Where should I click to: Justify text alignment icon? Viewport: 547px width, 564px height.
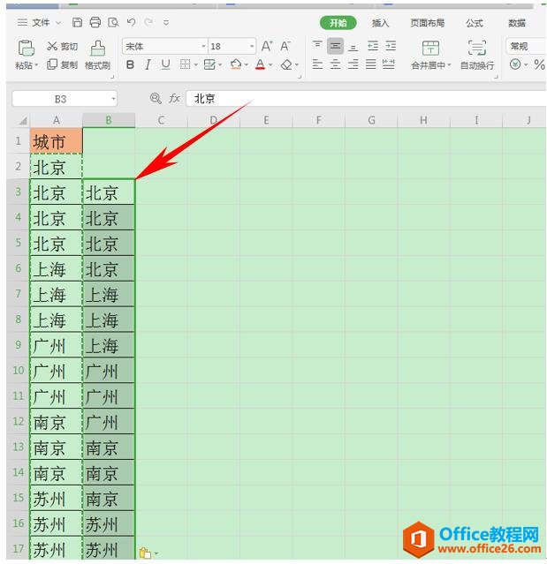tap(371, 64)
